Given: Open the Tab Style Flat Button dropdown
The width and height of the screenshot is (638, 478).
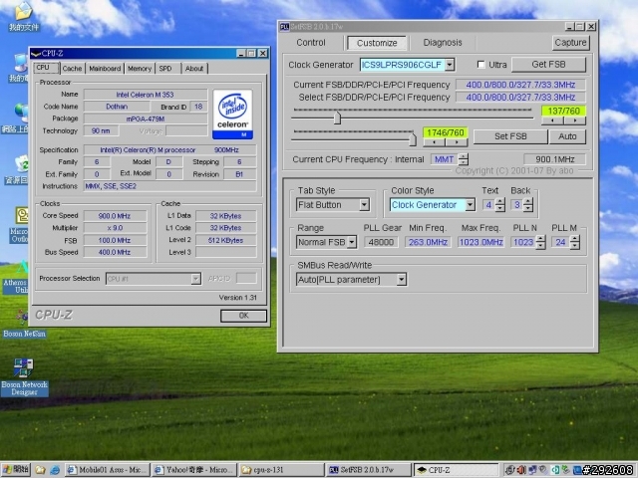Looking at the screenshot, I should [x=364, y=204].
